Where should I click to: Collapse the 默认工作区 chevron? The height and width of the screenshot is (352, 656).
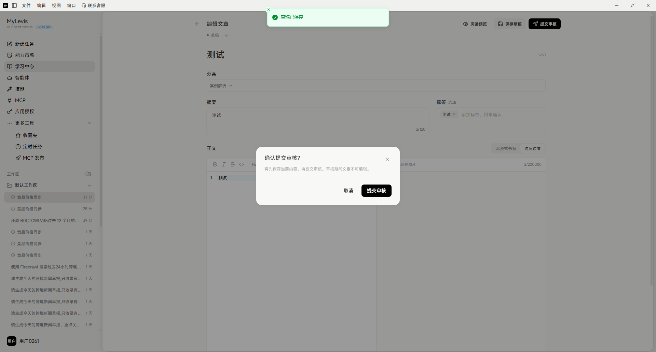[x=90, y=186]
